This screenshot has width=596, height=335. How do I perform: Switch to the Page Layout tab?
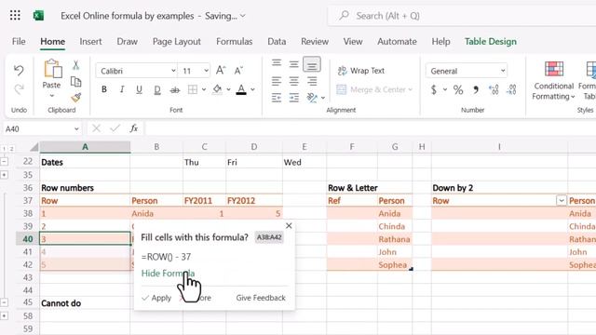[x=176, y=41]
